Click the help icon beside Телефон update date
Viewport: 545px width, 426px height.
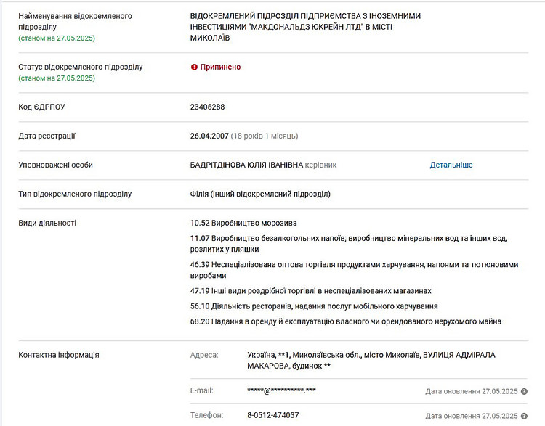point(524,416)
